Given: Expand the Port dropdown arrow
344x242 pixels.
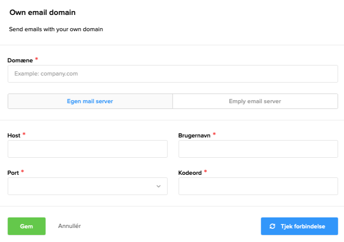Looking at the screenshot, I should click(x=159, y=186).
